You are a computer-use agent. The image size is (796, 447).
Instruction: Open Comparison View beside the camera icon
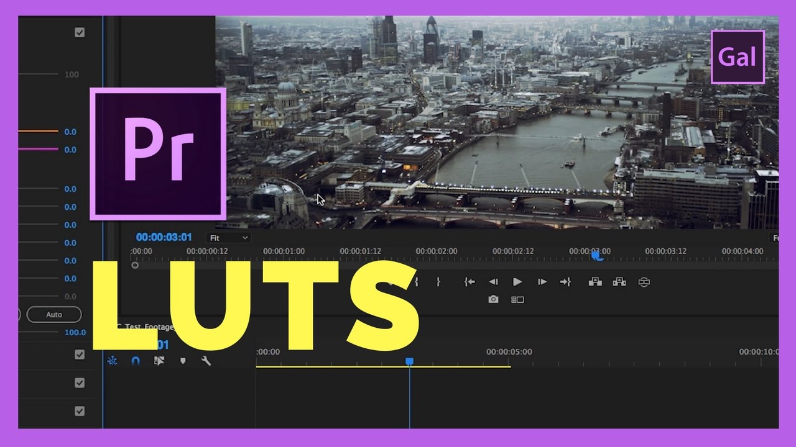(x=517, y=299)
